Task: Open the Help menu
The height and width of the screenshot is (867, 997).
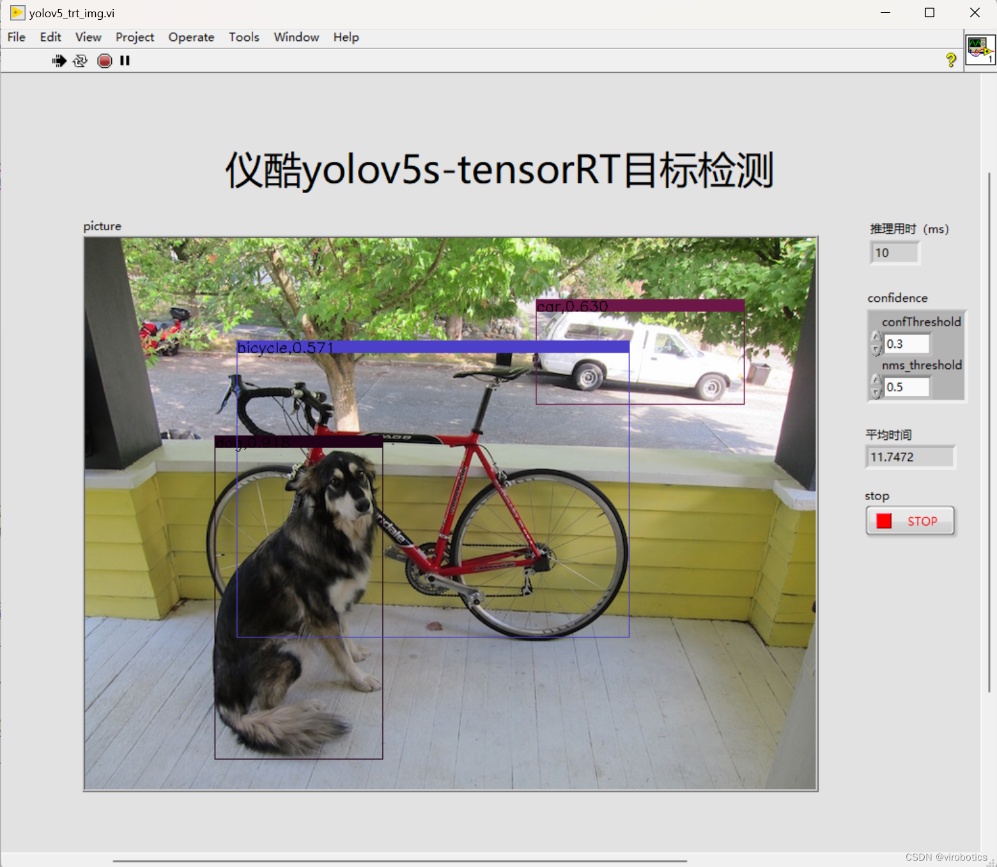Action: 346,37
